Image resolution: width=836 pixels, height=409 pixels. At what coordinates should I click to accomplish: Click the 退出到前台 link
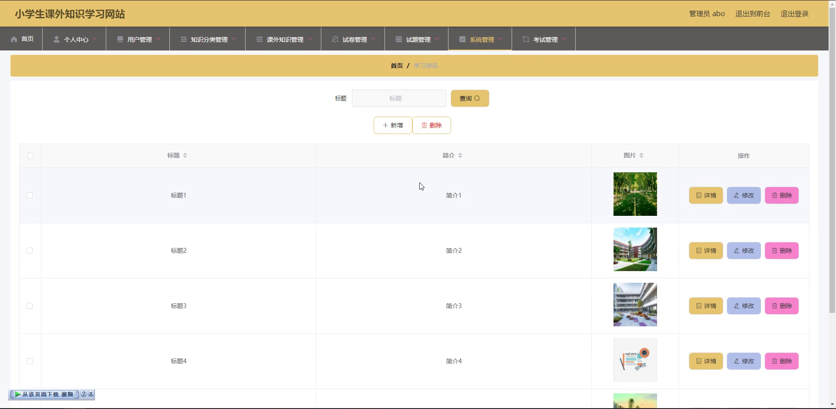click(x=752, y=14)
